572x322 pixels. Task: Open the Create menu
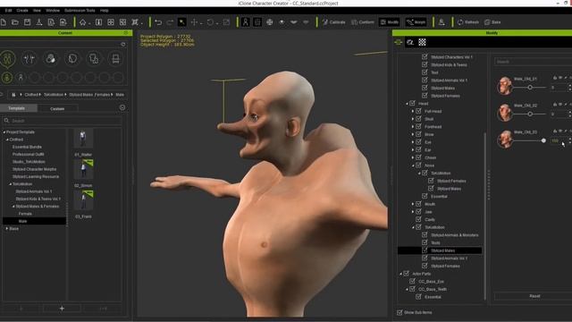click(22, 11)
